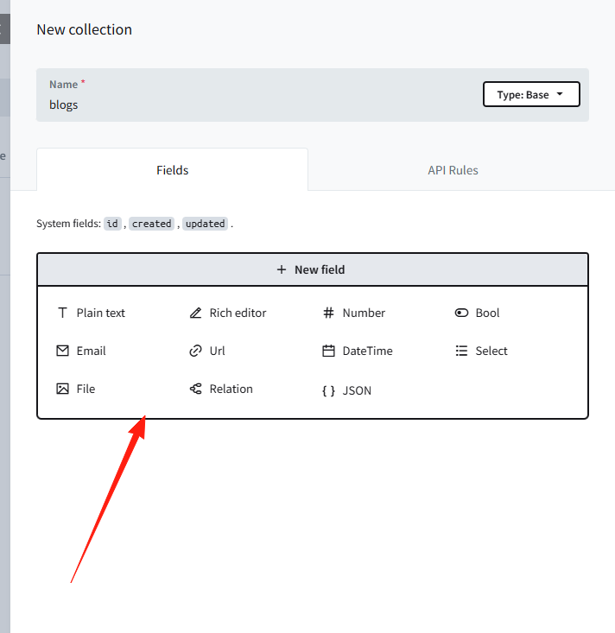Switch to the Fields tab

click(172, 170)
